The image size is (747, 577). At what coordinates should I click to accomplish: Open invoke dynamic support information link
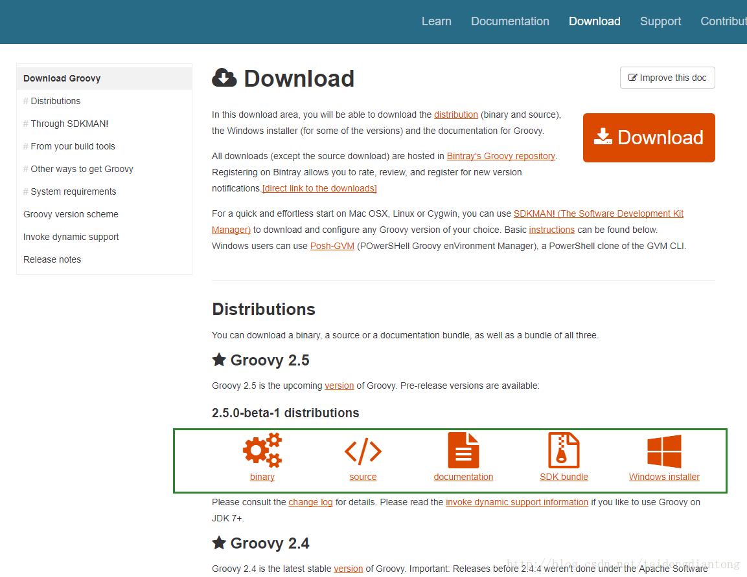(517, 502)
